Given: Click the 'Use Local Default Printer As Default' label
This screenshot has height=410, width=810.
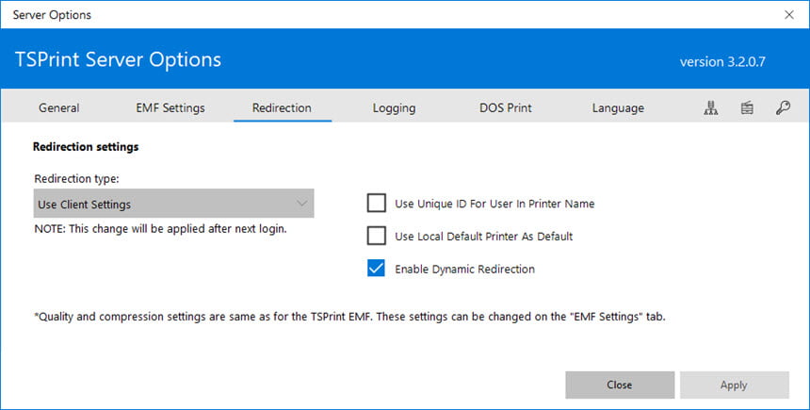Looking at the screenshot, I should 483,237.
